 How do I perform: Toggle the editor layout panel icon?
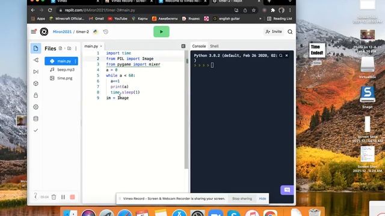coord(183,46)
